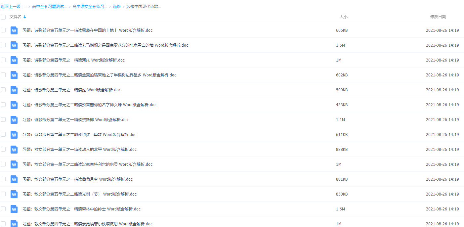The height and width of the screenshot is (227, 464).
Task: Sort files by 大小 column header
Action: click(x=343, y=17)
